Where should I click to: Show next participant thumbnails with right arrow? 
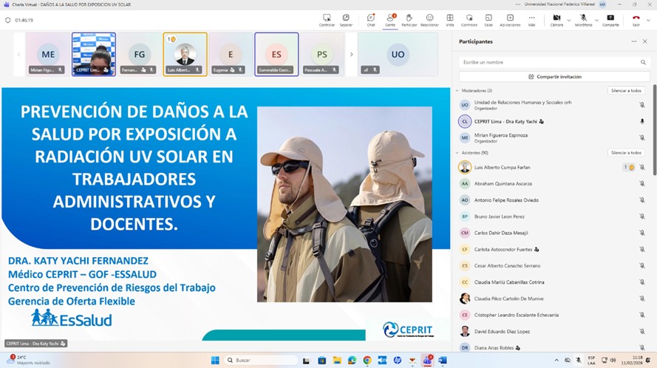(x=351, y=54)
